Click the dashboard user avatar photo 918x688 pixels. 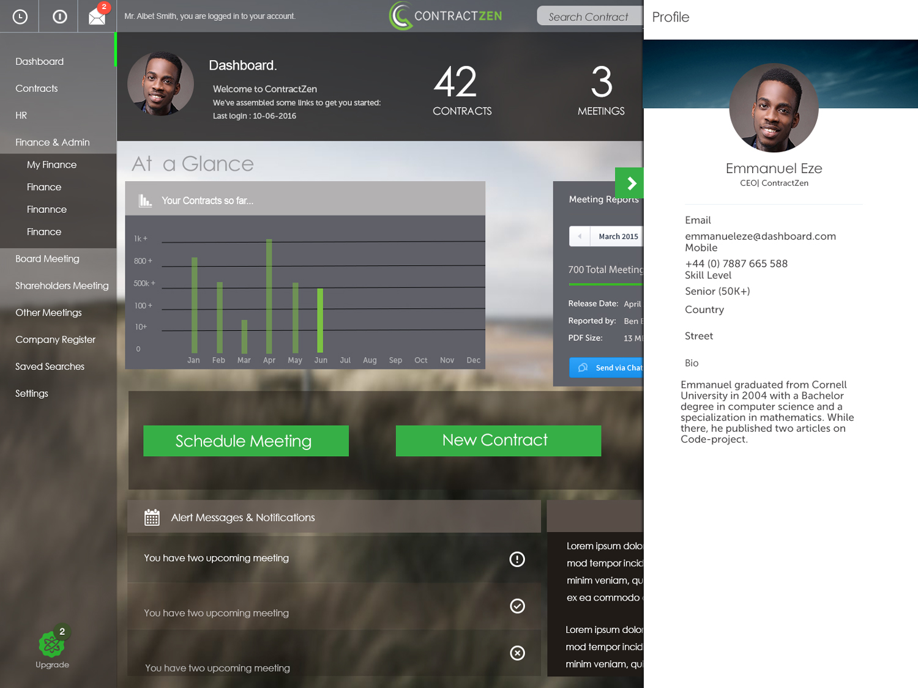click(160, 84)
